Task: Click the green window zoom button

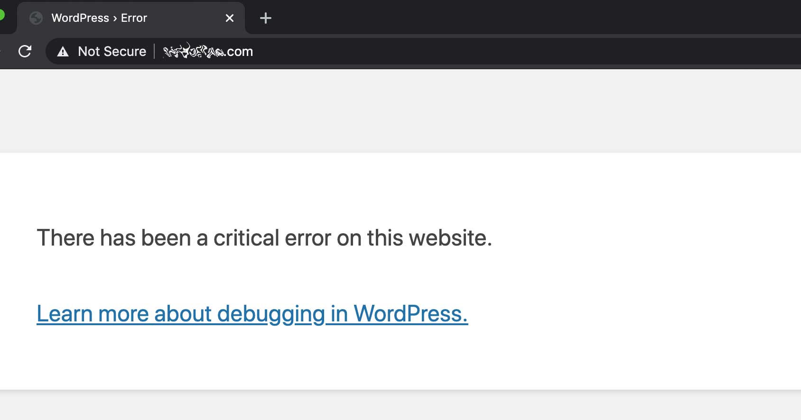Action: click(1, 15)
